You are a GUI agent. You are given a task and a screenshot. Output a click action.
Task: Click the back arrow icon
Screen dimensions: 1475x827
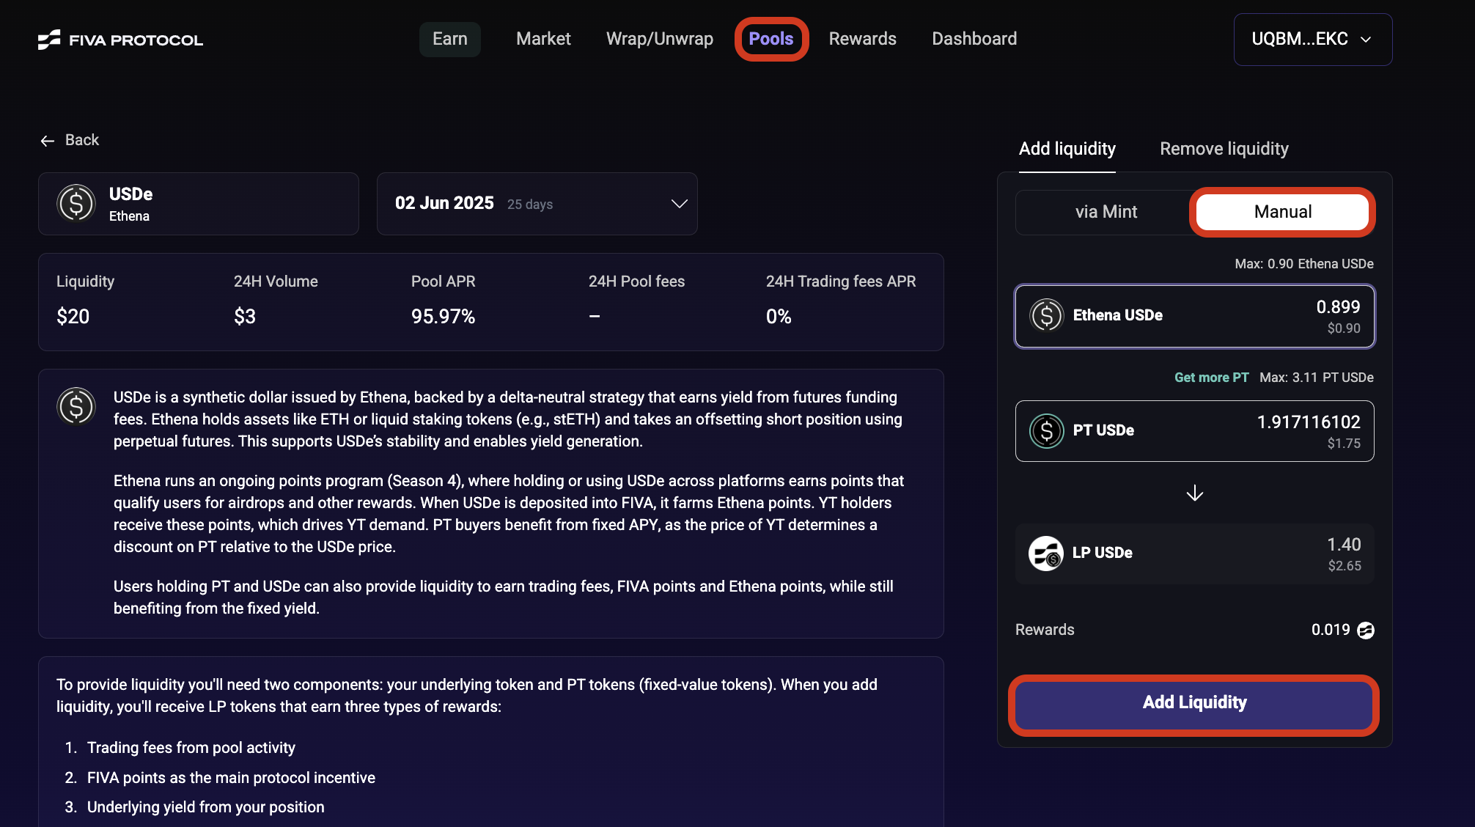pyautogui.click(x=48, y=141)
